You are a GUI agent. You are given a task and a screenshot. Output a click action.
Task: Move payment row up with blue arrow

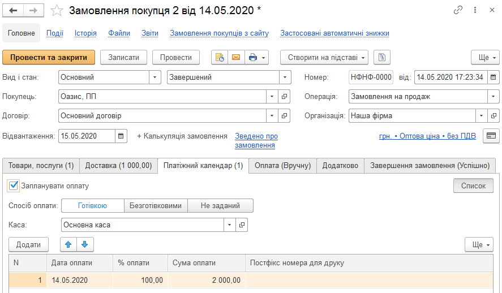68,244
